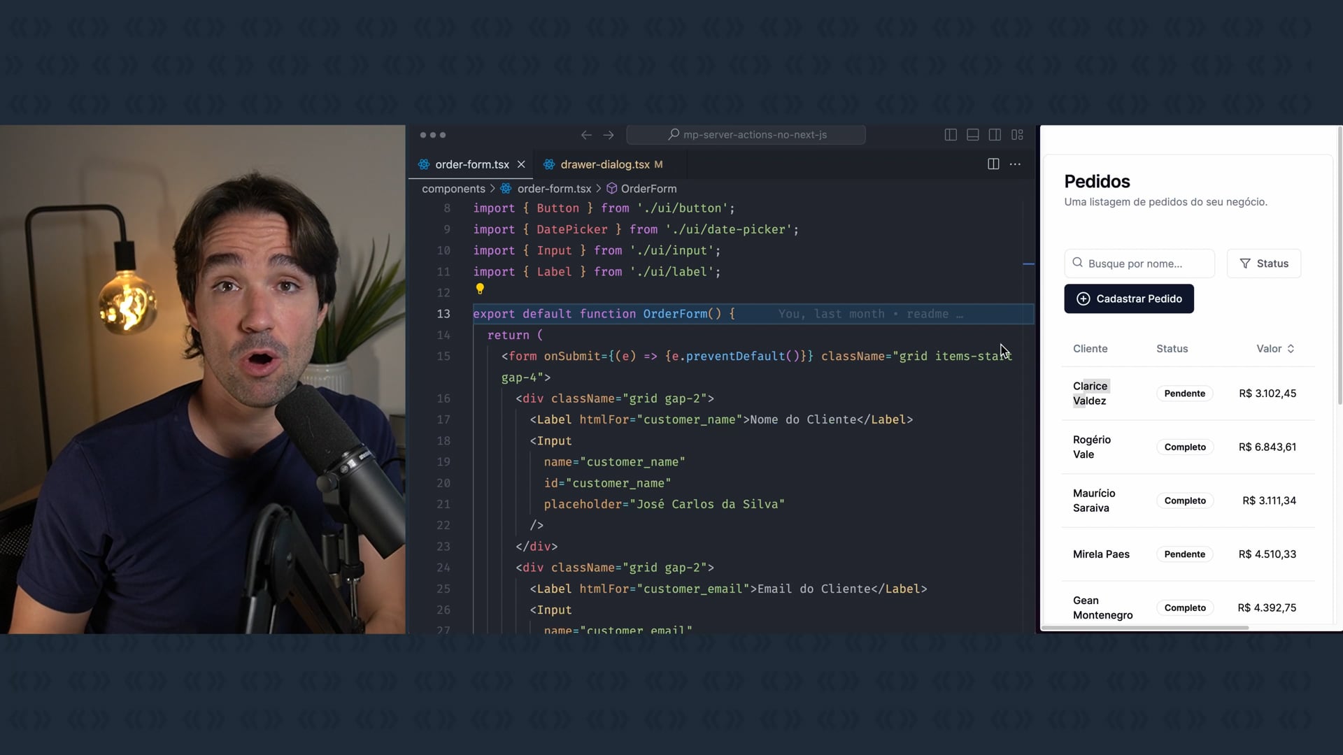Toggle the bottom panel layout icon
Viewport: 1343px width, 755px height.
tap(972, 135)
